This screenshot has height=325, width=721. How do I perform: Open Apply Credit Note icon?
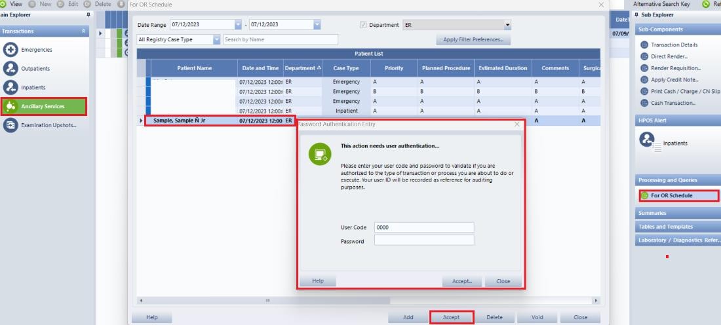(x=644, y=80)
